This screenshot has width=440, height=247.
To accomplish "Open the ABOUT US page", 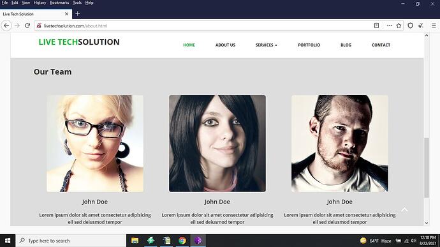I will (225, 45).
